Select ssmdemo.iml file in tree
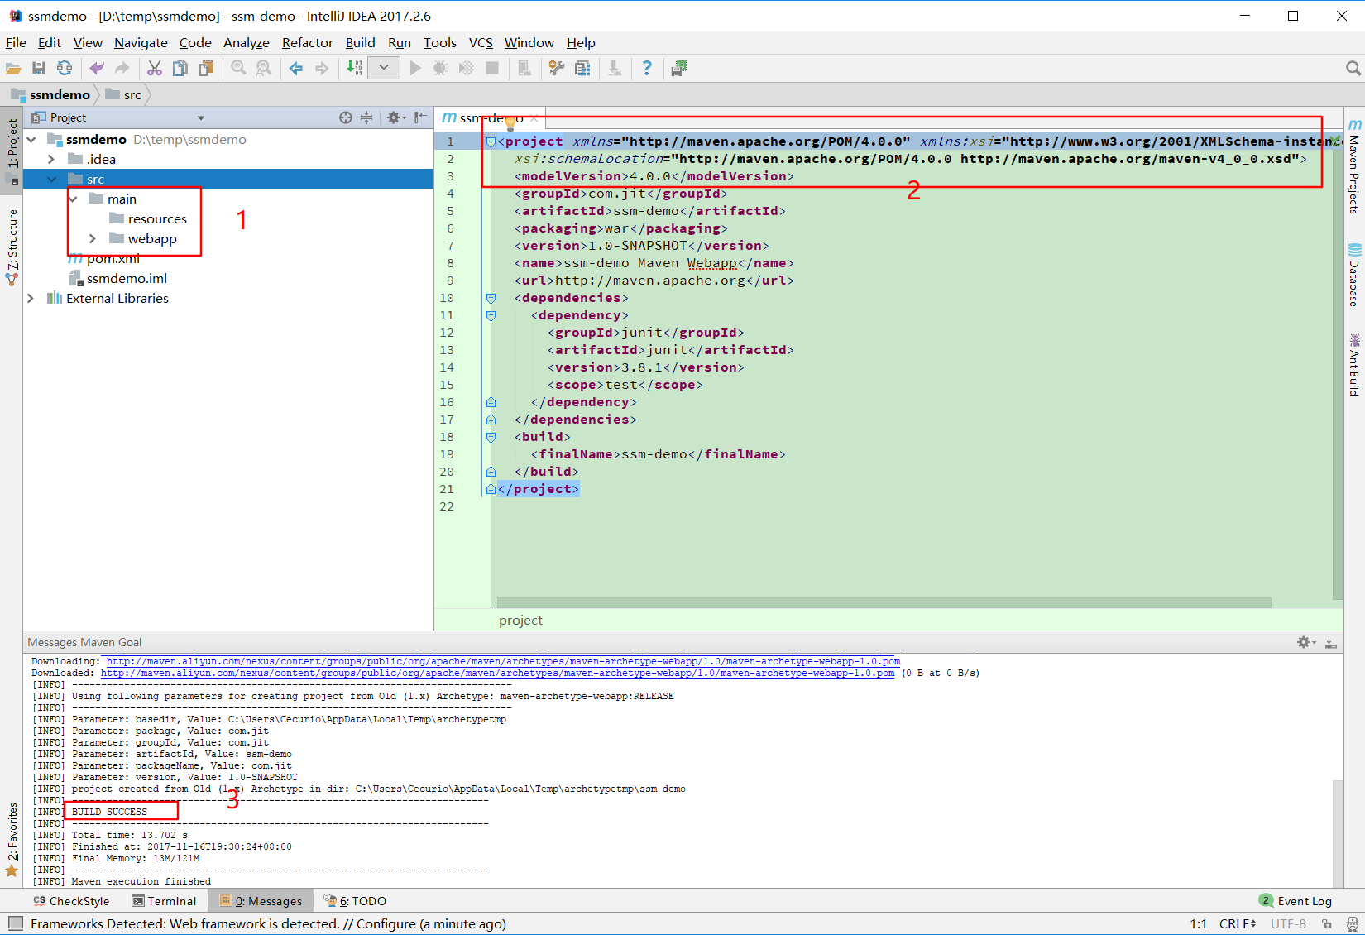 click(x=127, y=278)
